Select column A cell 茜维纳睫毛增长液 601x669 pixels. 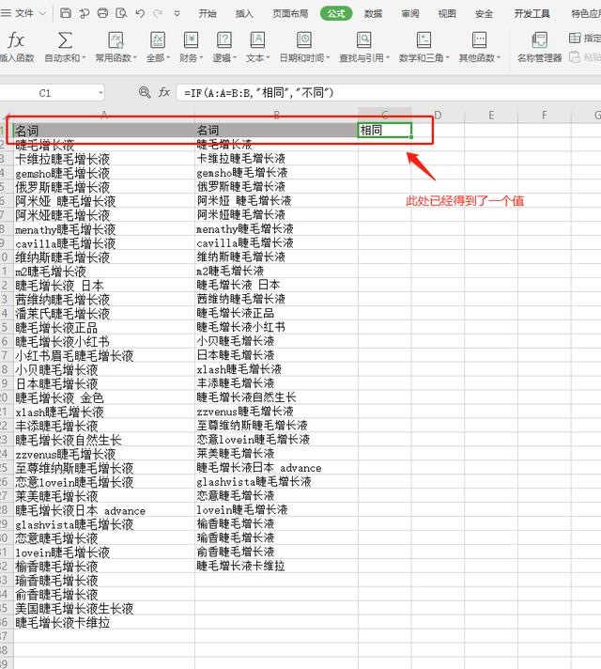(104, 300)
